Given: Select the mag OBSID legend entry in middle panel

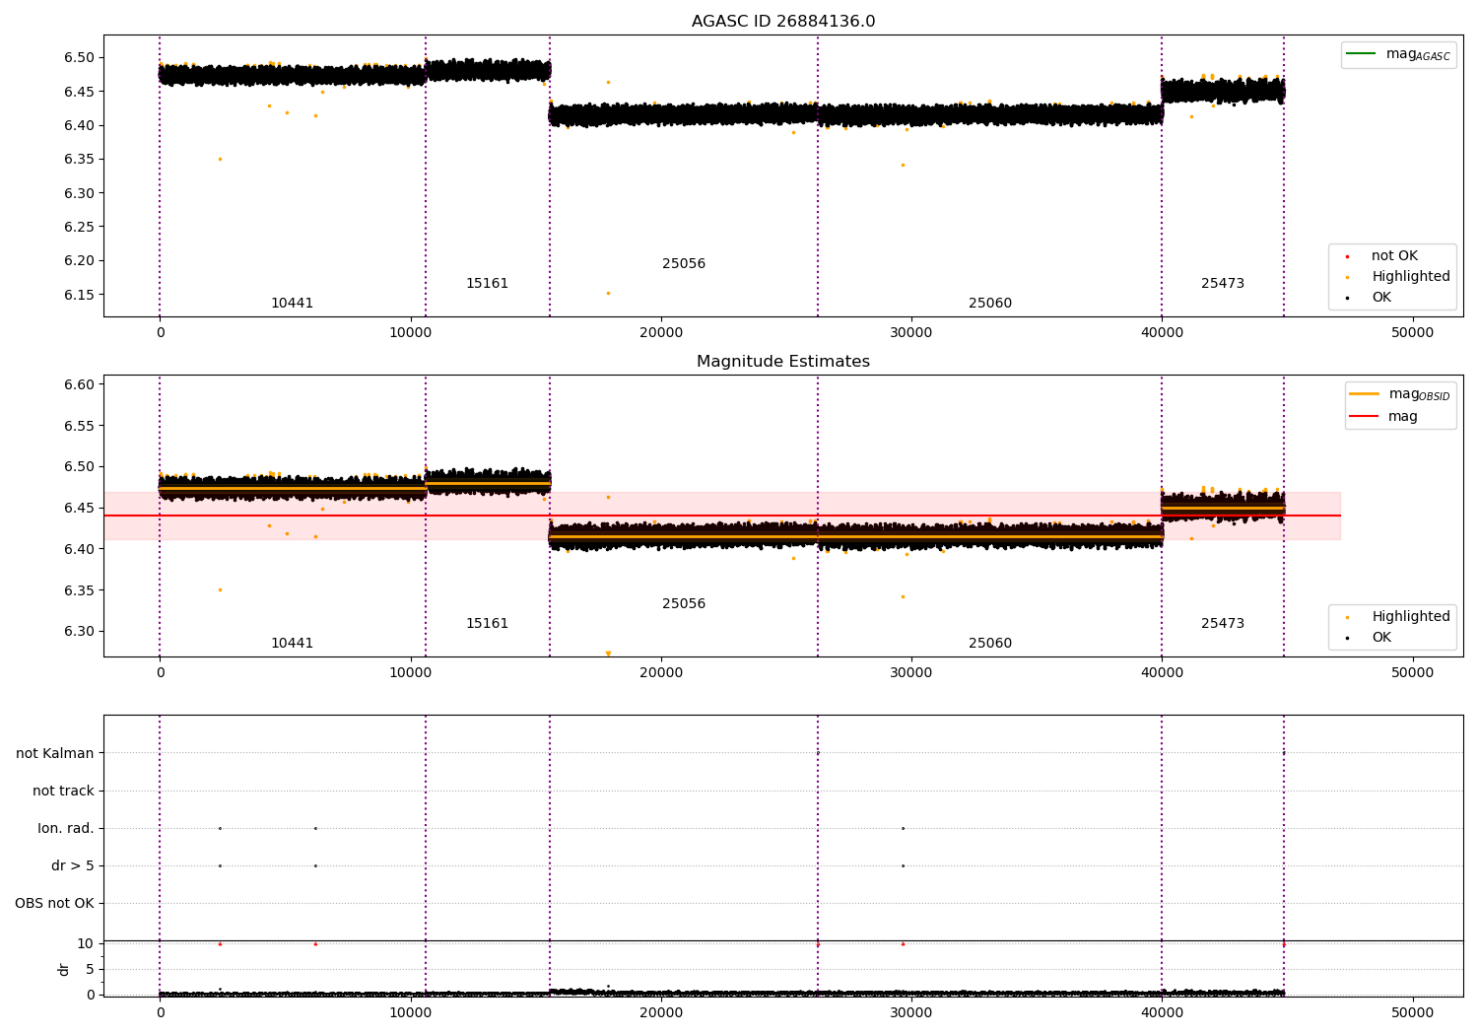Looking at the screenshot, I should click(1400, 394).
